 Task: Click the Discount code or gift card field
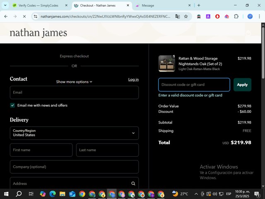click(x=194, y=85)
